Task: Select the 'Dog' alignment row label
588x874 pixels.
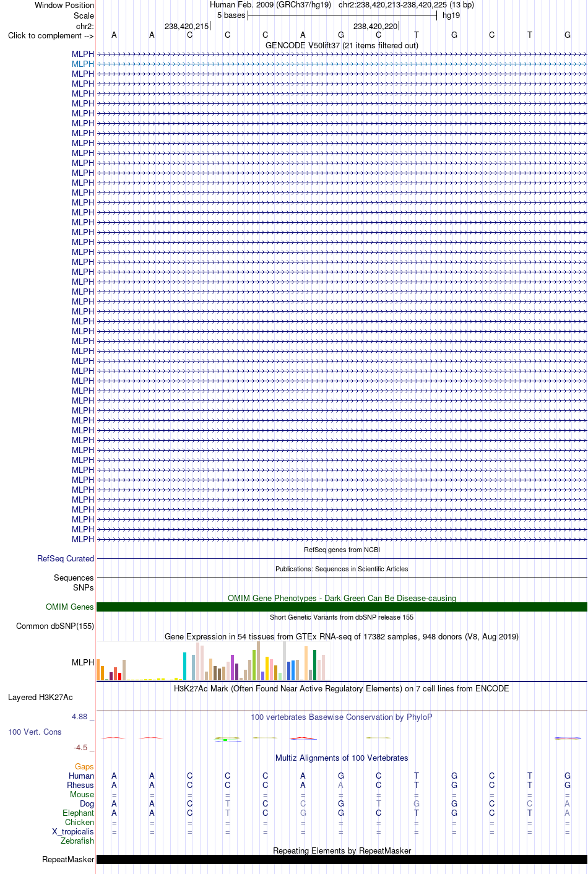Action: (x=87, y=803)
